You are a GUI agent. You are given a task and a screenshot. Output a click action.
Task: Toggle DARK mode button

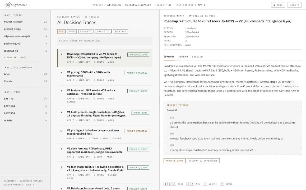[278, 5]
